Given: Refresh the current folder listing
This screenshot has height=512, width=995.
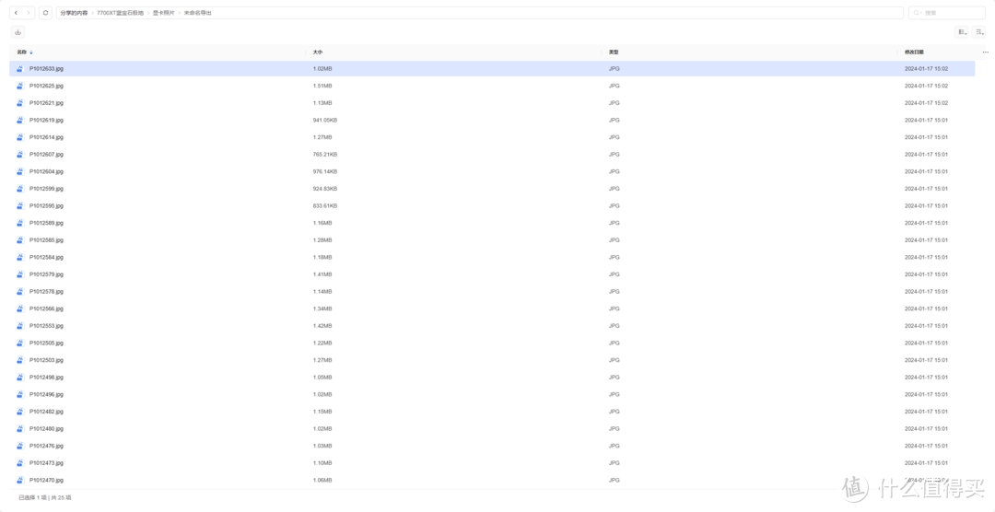Looking at the screenshot, I should tap(46, 13).
